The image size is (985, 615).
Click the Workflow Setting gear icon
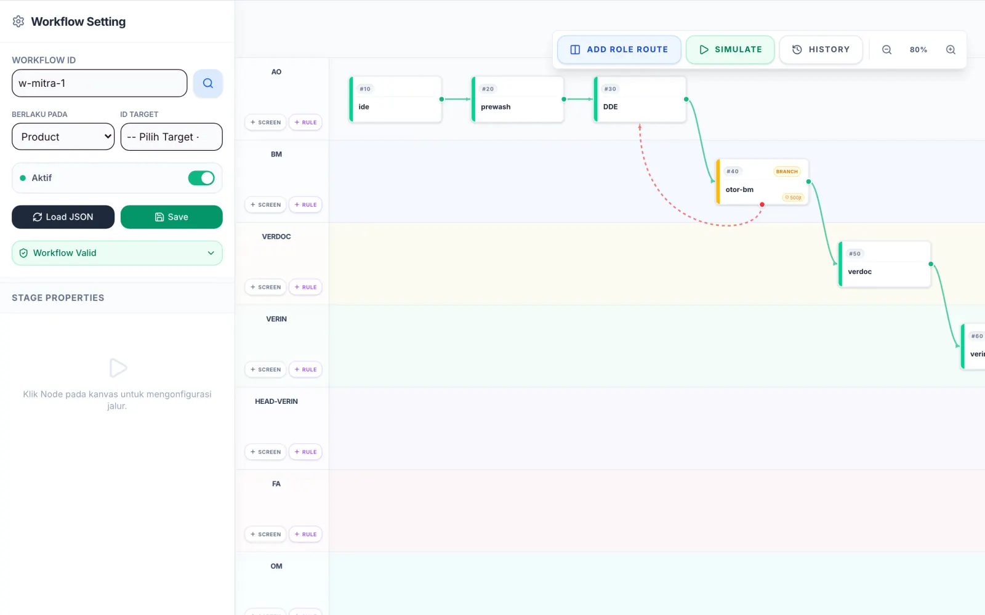(x=18, y=22)
